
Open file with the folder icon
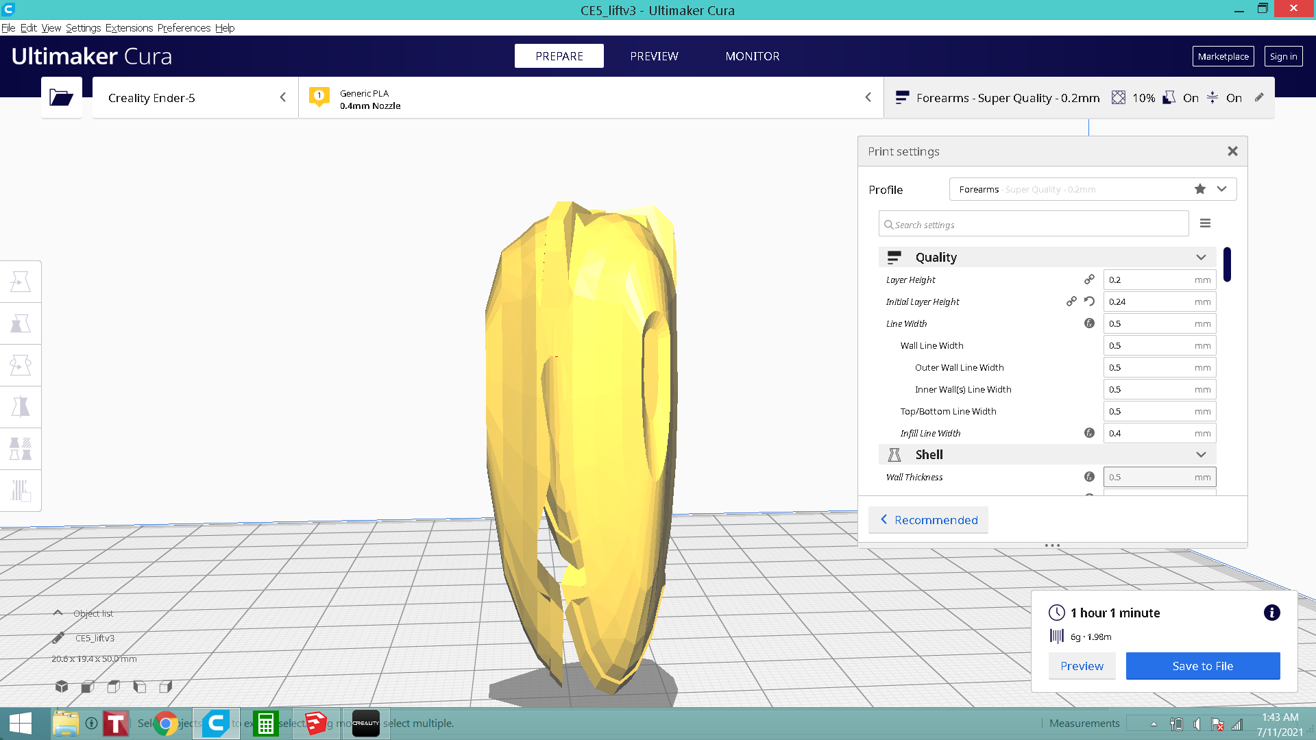tap(61, 97)
